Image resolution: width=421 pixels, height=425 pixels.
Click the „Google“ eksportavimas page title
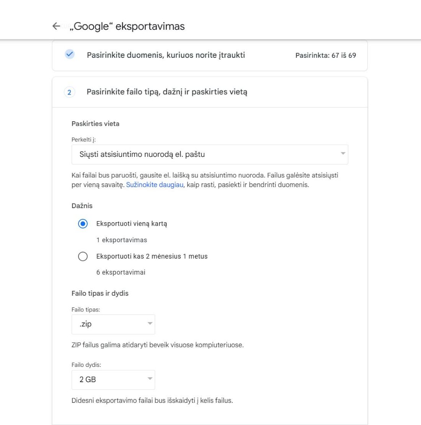tap(127, 26)
